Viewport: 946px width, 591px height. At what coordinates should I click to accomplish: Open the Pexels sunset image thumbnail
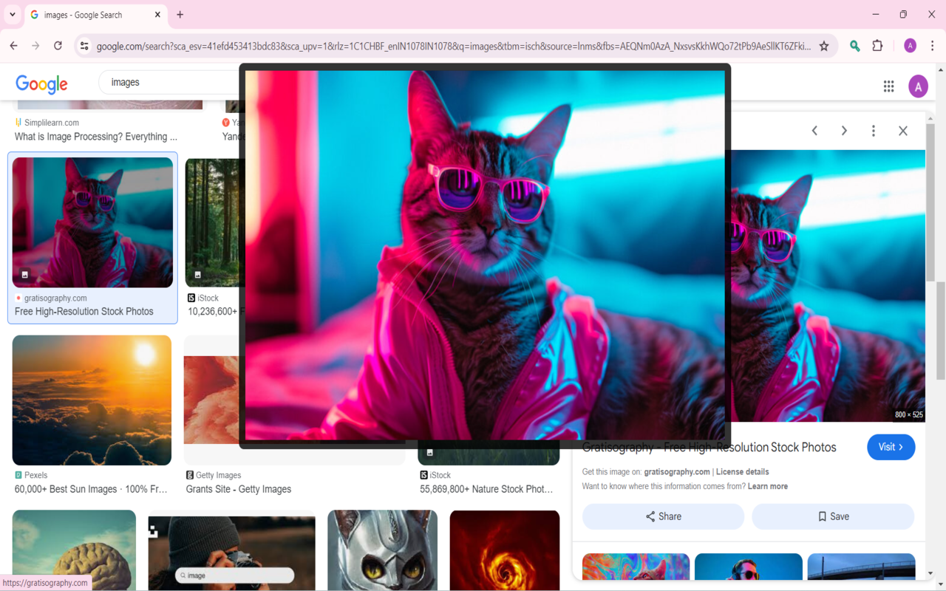point(92,400)
